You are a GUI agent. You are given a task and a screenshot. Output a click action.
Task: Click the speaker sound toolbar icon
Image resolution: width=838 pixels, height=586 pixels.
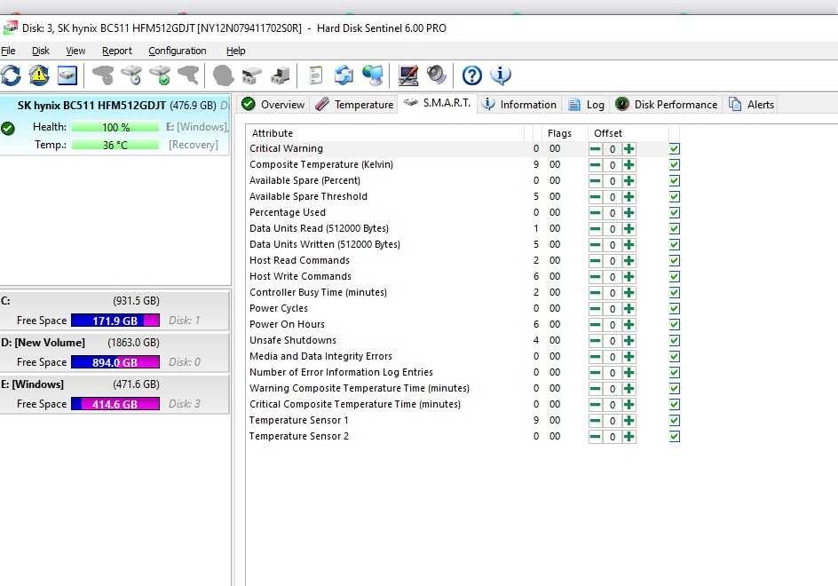point(437,75)
